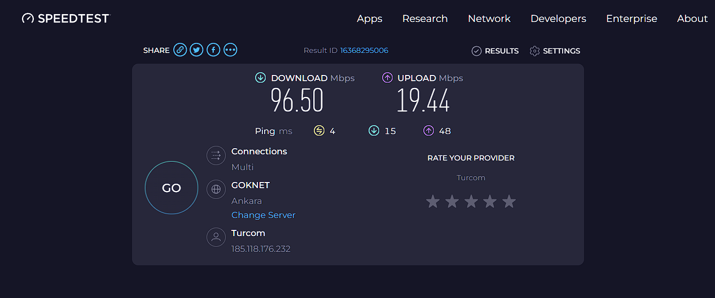Image resolution: width=715 pixels, height=298 pixels.
Task: Click the yellow idle ping icon
Action: 319,131
